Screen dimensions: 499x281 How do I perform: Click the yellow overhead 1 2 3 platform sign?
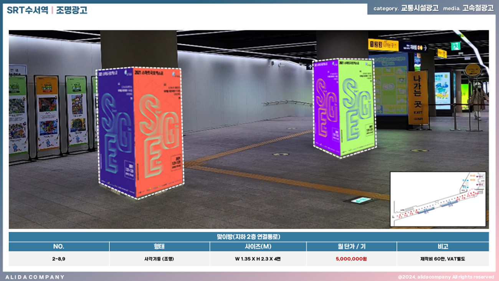383,45
